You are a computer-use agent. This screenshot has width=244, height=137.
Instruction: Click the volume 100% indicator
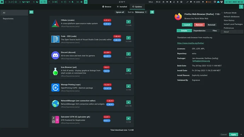[x=197, y=2]
